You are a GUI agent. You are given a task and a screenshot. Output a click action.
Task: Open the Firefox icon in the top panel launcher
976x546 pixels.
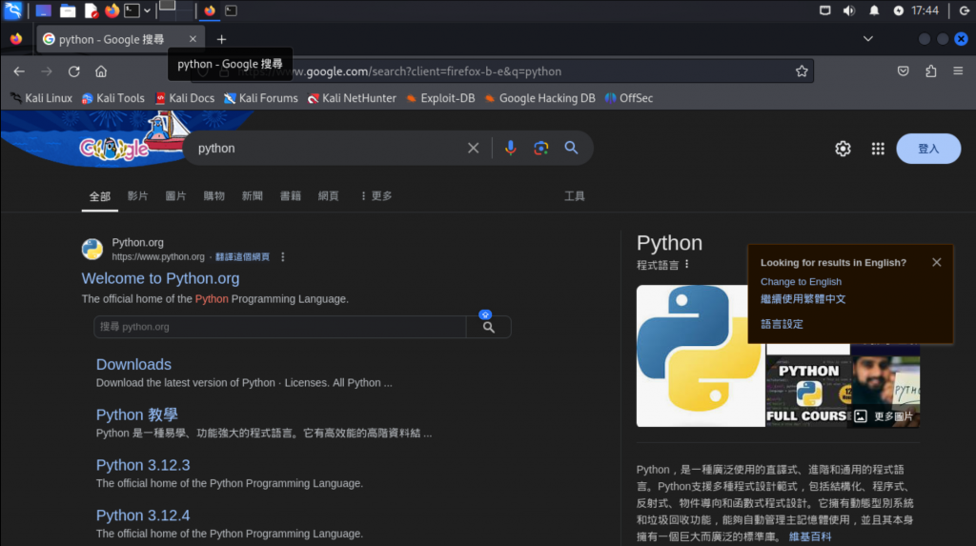[x=112, y=10]
